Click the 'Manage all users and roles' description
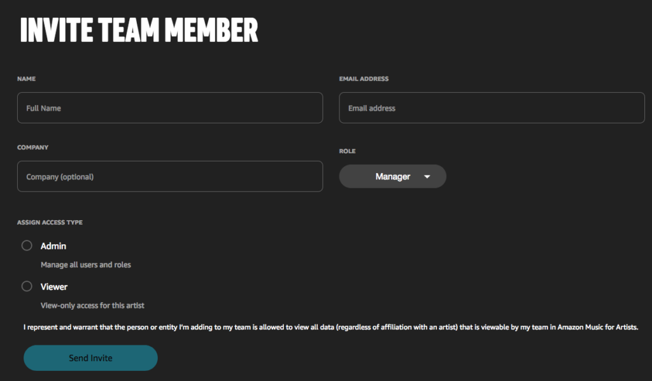 [86, 265]
